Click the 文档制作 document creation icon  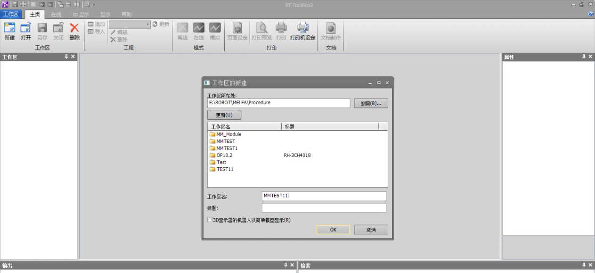(331, 31)
